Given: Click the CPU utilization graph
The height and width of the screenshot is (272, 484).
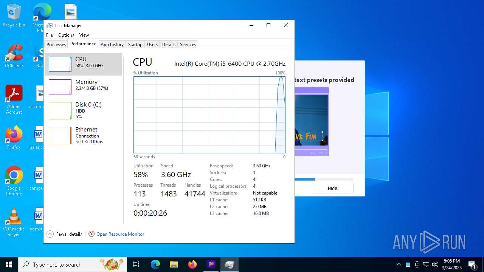Looking at the screenshot, I should [x=209, y=115].
